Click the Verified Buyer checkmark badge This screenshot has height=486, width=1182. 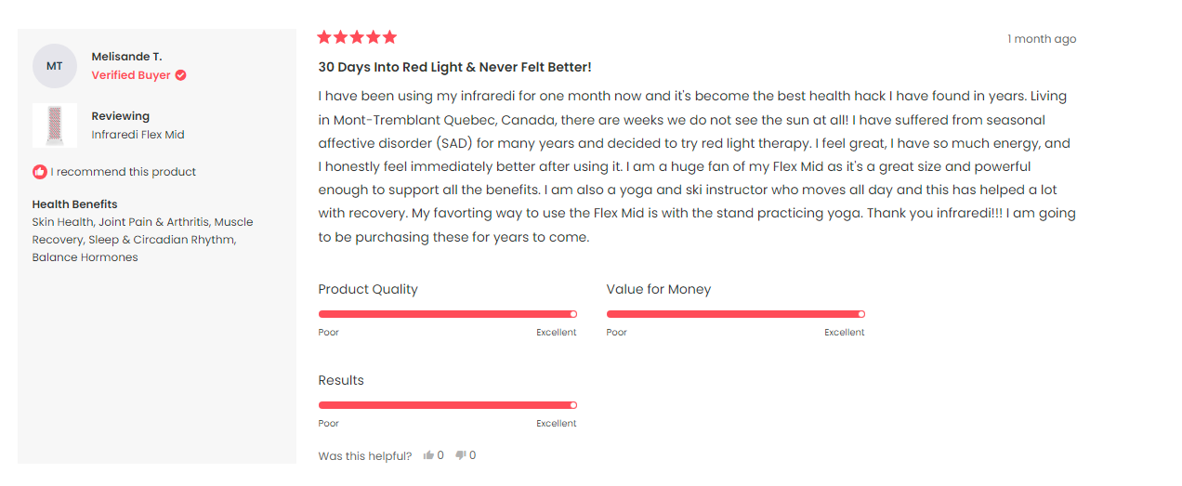(x=180, y=75)
